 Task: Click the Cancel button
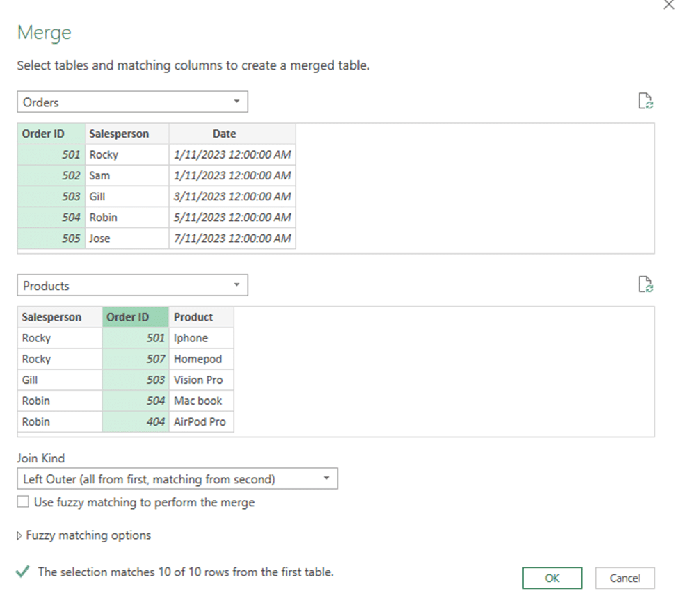624,578
